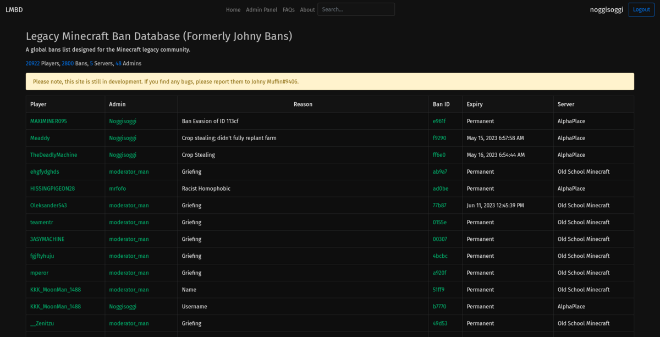
Task: Click inside the Search field
Action: click(x=356, y=9)
